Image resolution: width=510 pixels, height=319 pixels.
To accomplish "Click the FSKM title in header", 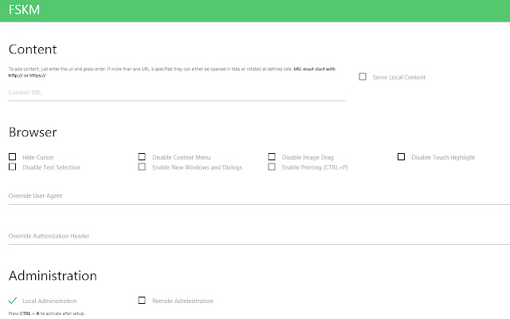I will 24,10.
